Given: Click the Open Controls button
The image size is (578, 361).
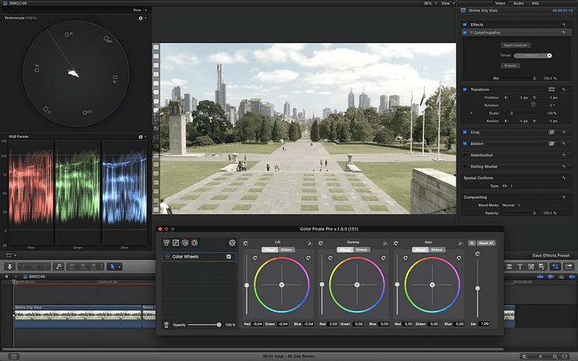Looking at the screenshot, I should coord(516,45).
